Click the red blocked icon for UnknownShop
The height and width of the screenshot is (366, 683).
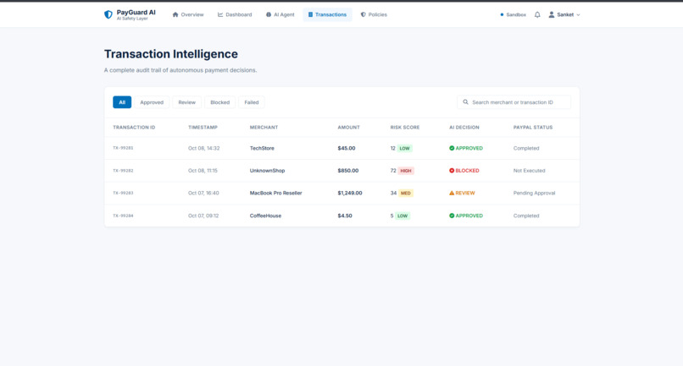[452, 171]
